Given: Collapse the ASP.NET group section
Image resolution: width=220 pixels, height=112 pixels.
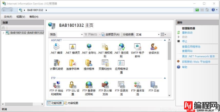Looking at the screenshot, I should pyautogui.click(x=165, y=40).
